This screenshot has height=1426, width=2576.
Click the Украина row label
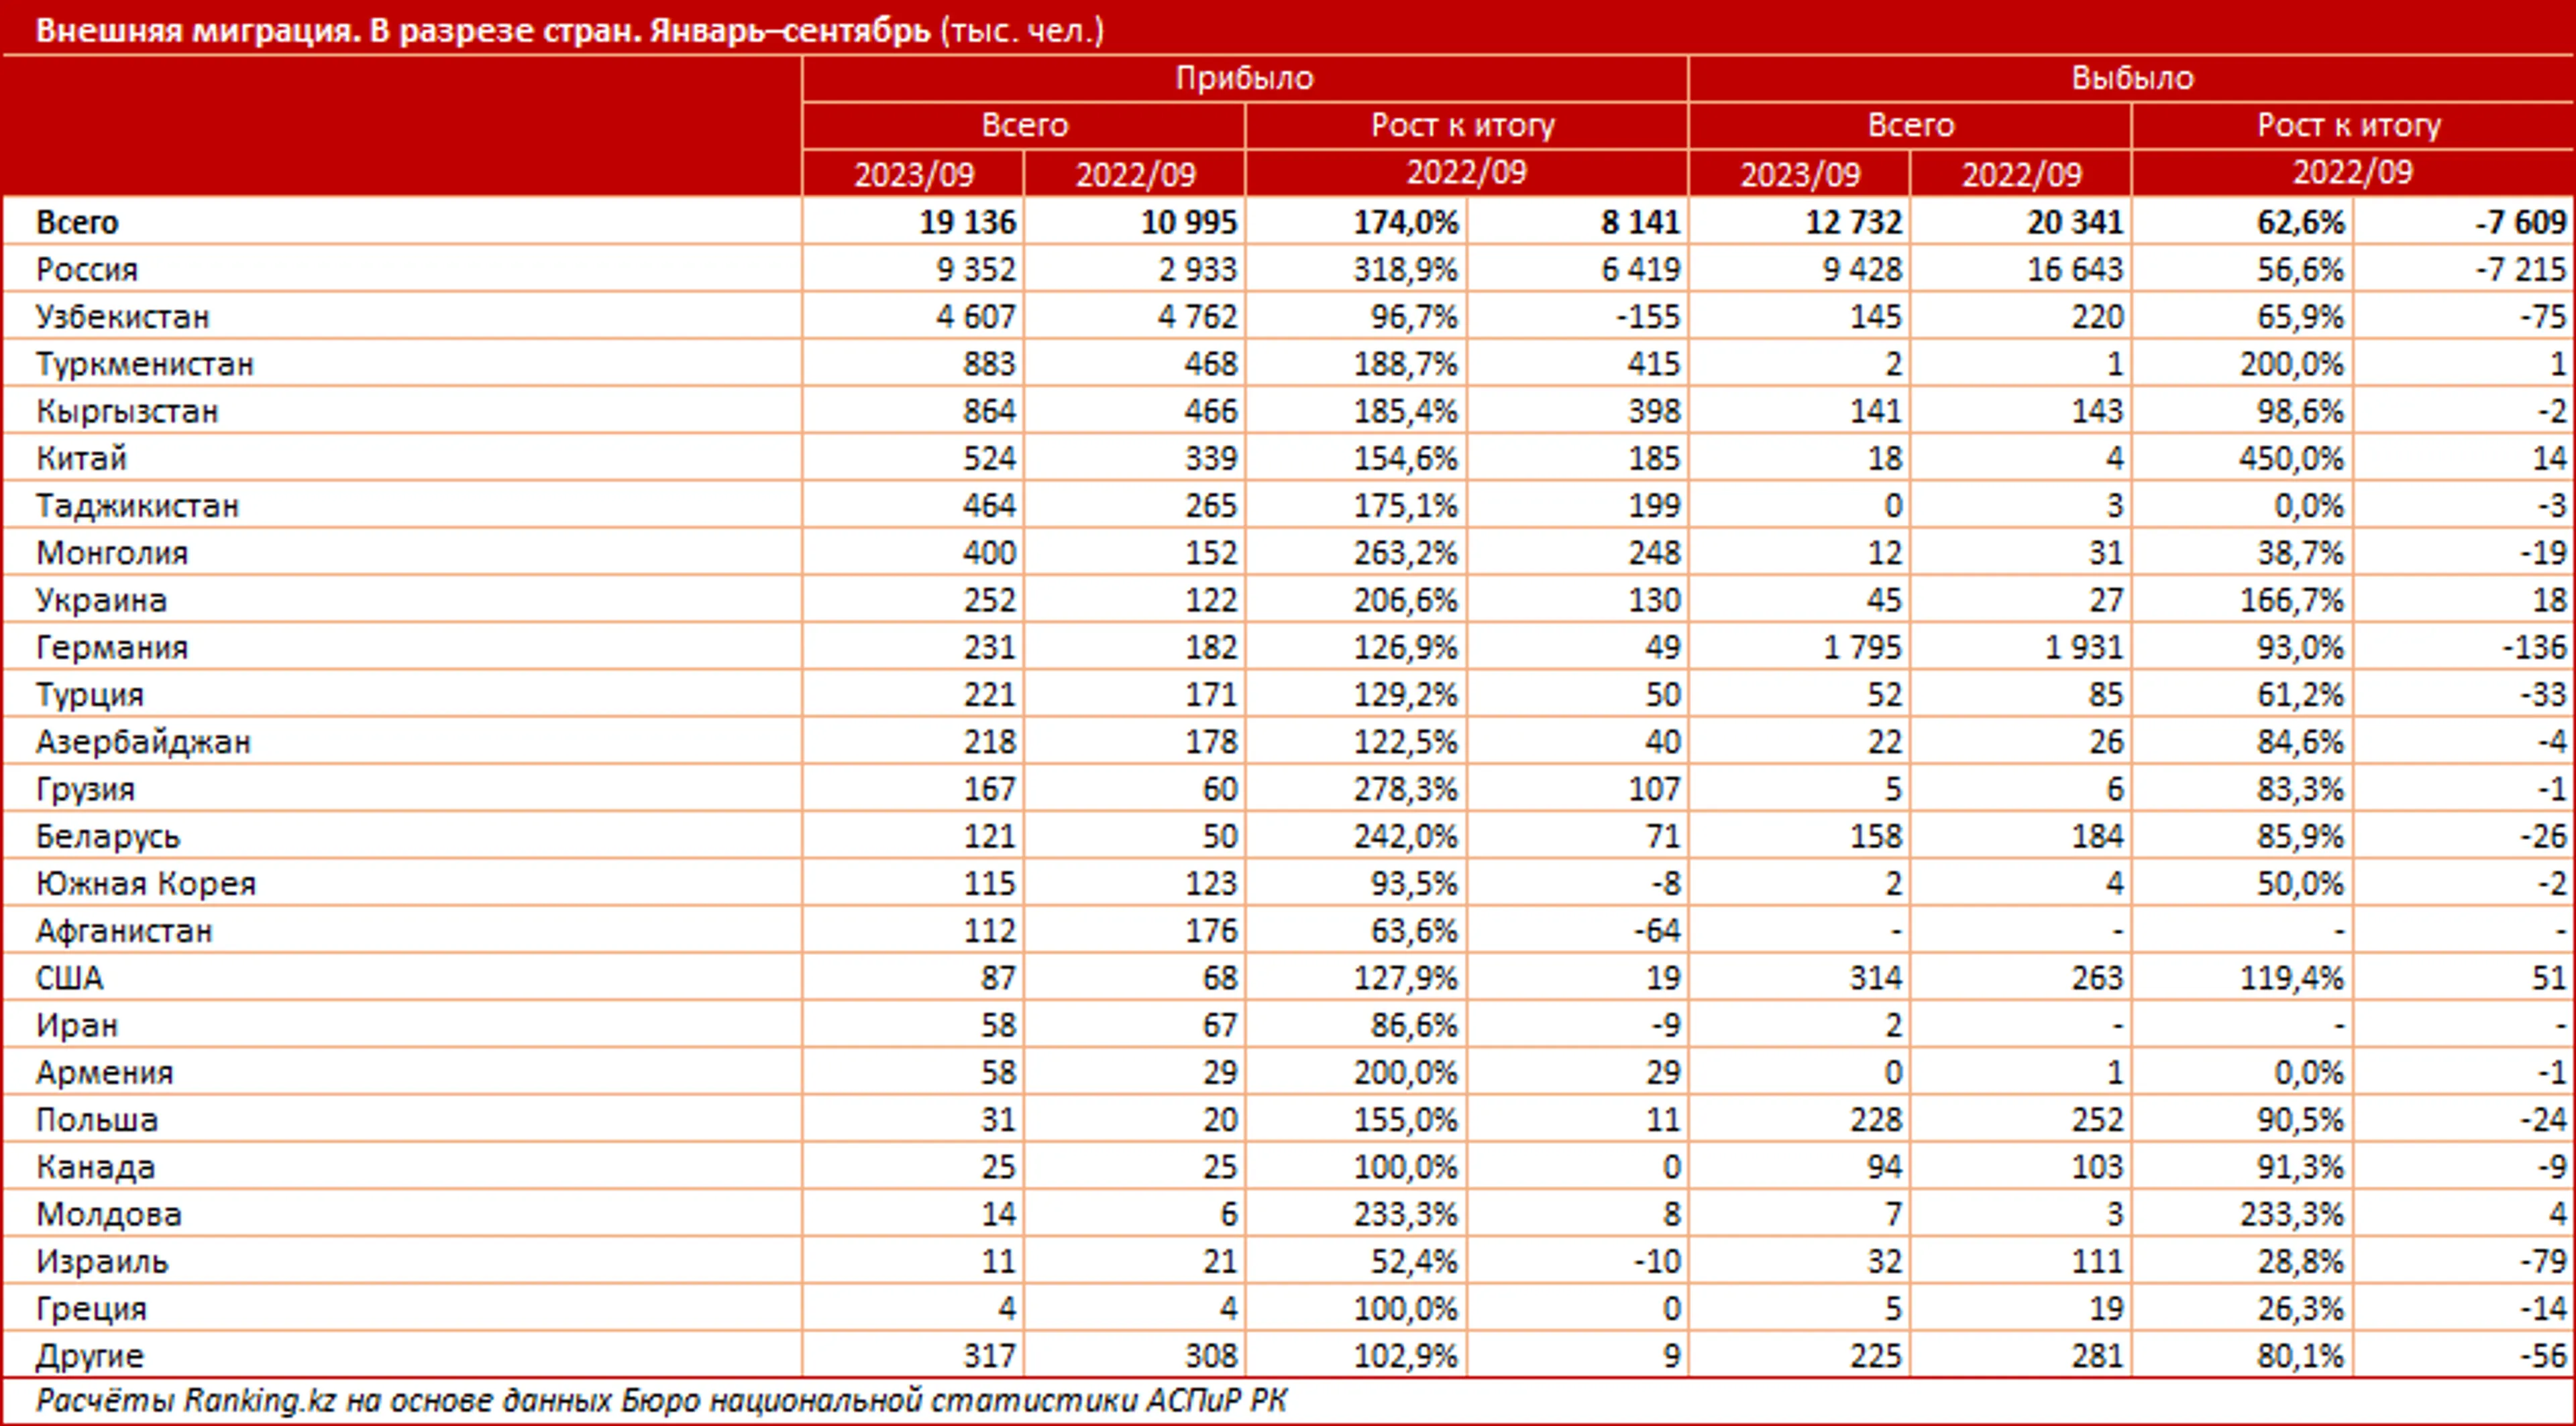(101, 601)
